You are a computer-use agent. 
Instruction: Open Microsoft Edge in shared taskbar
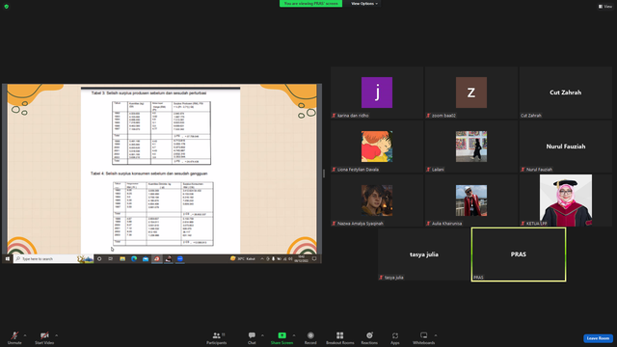(x=134, y=259)
